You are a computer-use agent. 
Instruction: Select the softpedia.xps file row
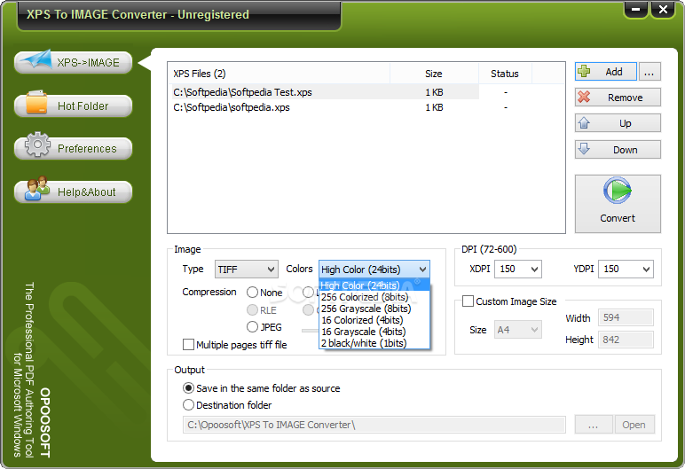coord(366,107)
